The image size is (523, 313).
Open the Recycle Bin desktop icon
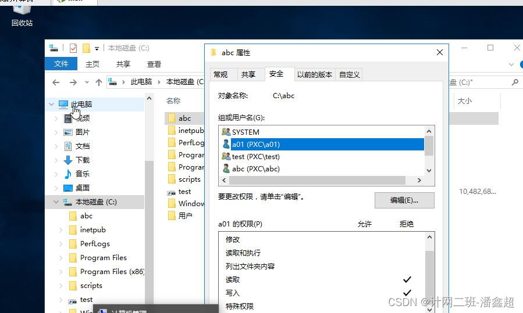tap(22, 15)
